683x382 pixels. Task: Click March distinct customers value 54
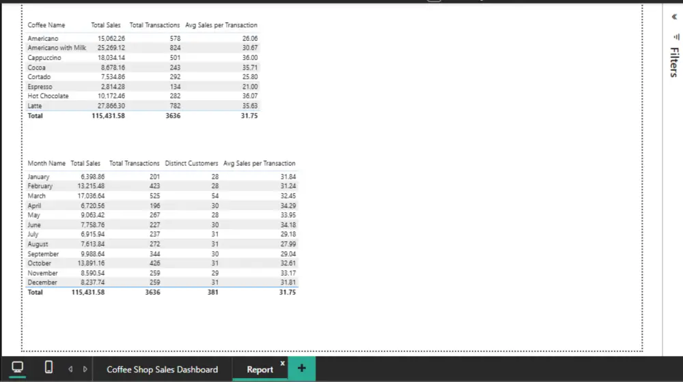point(214,196)
